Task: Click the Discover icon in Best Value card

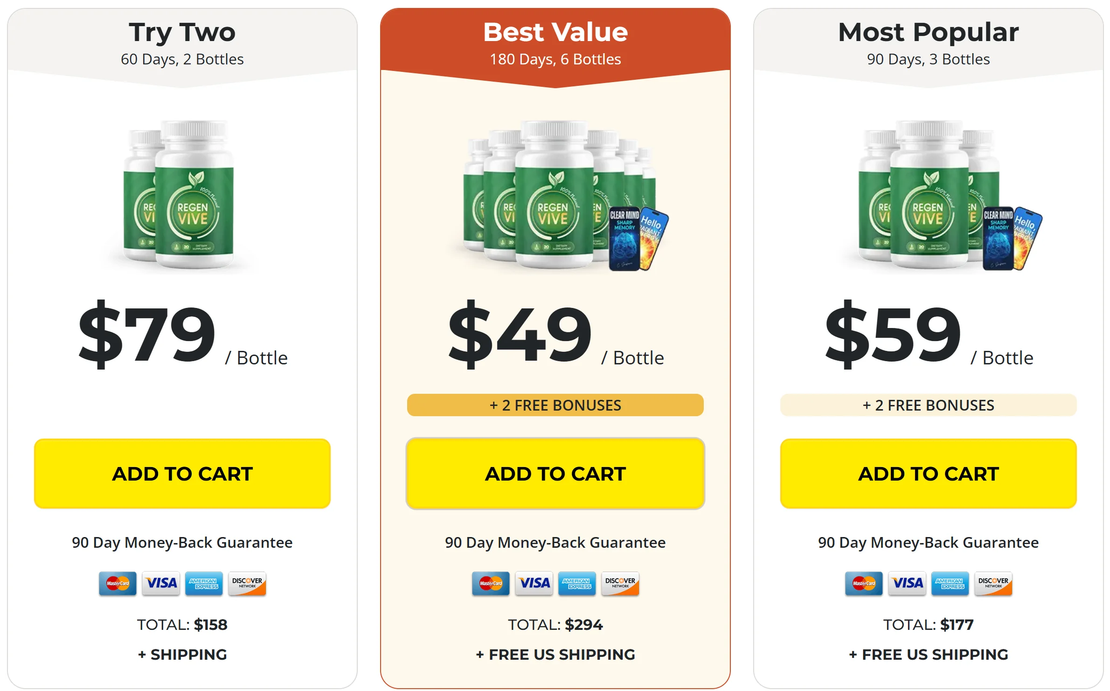Action: (x=620, y=583)
